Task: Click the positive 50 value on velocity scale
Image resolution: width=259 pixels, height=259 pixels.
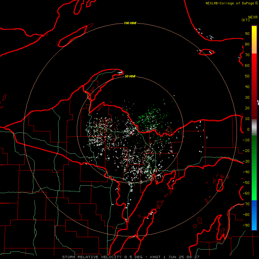Action: coord(247,76)
